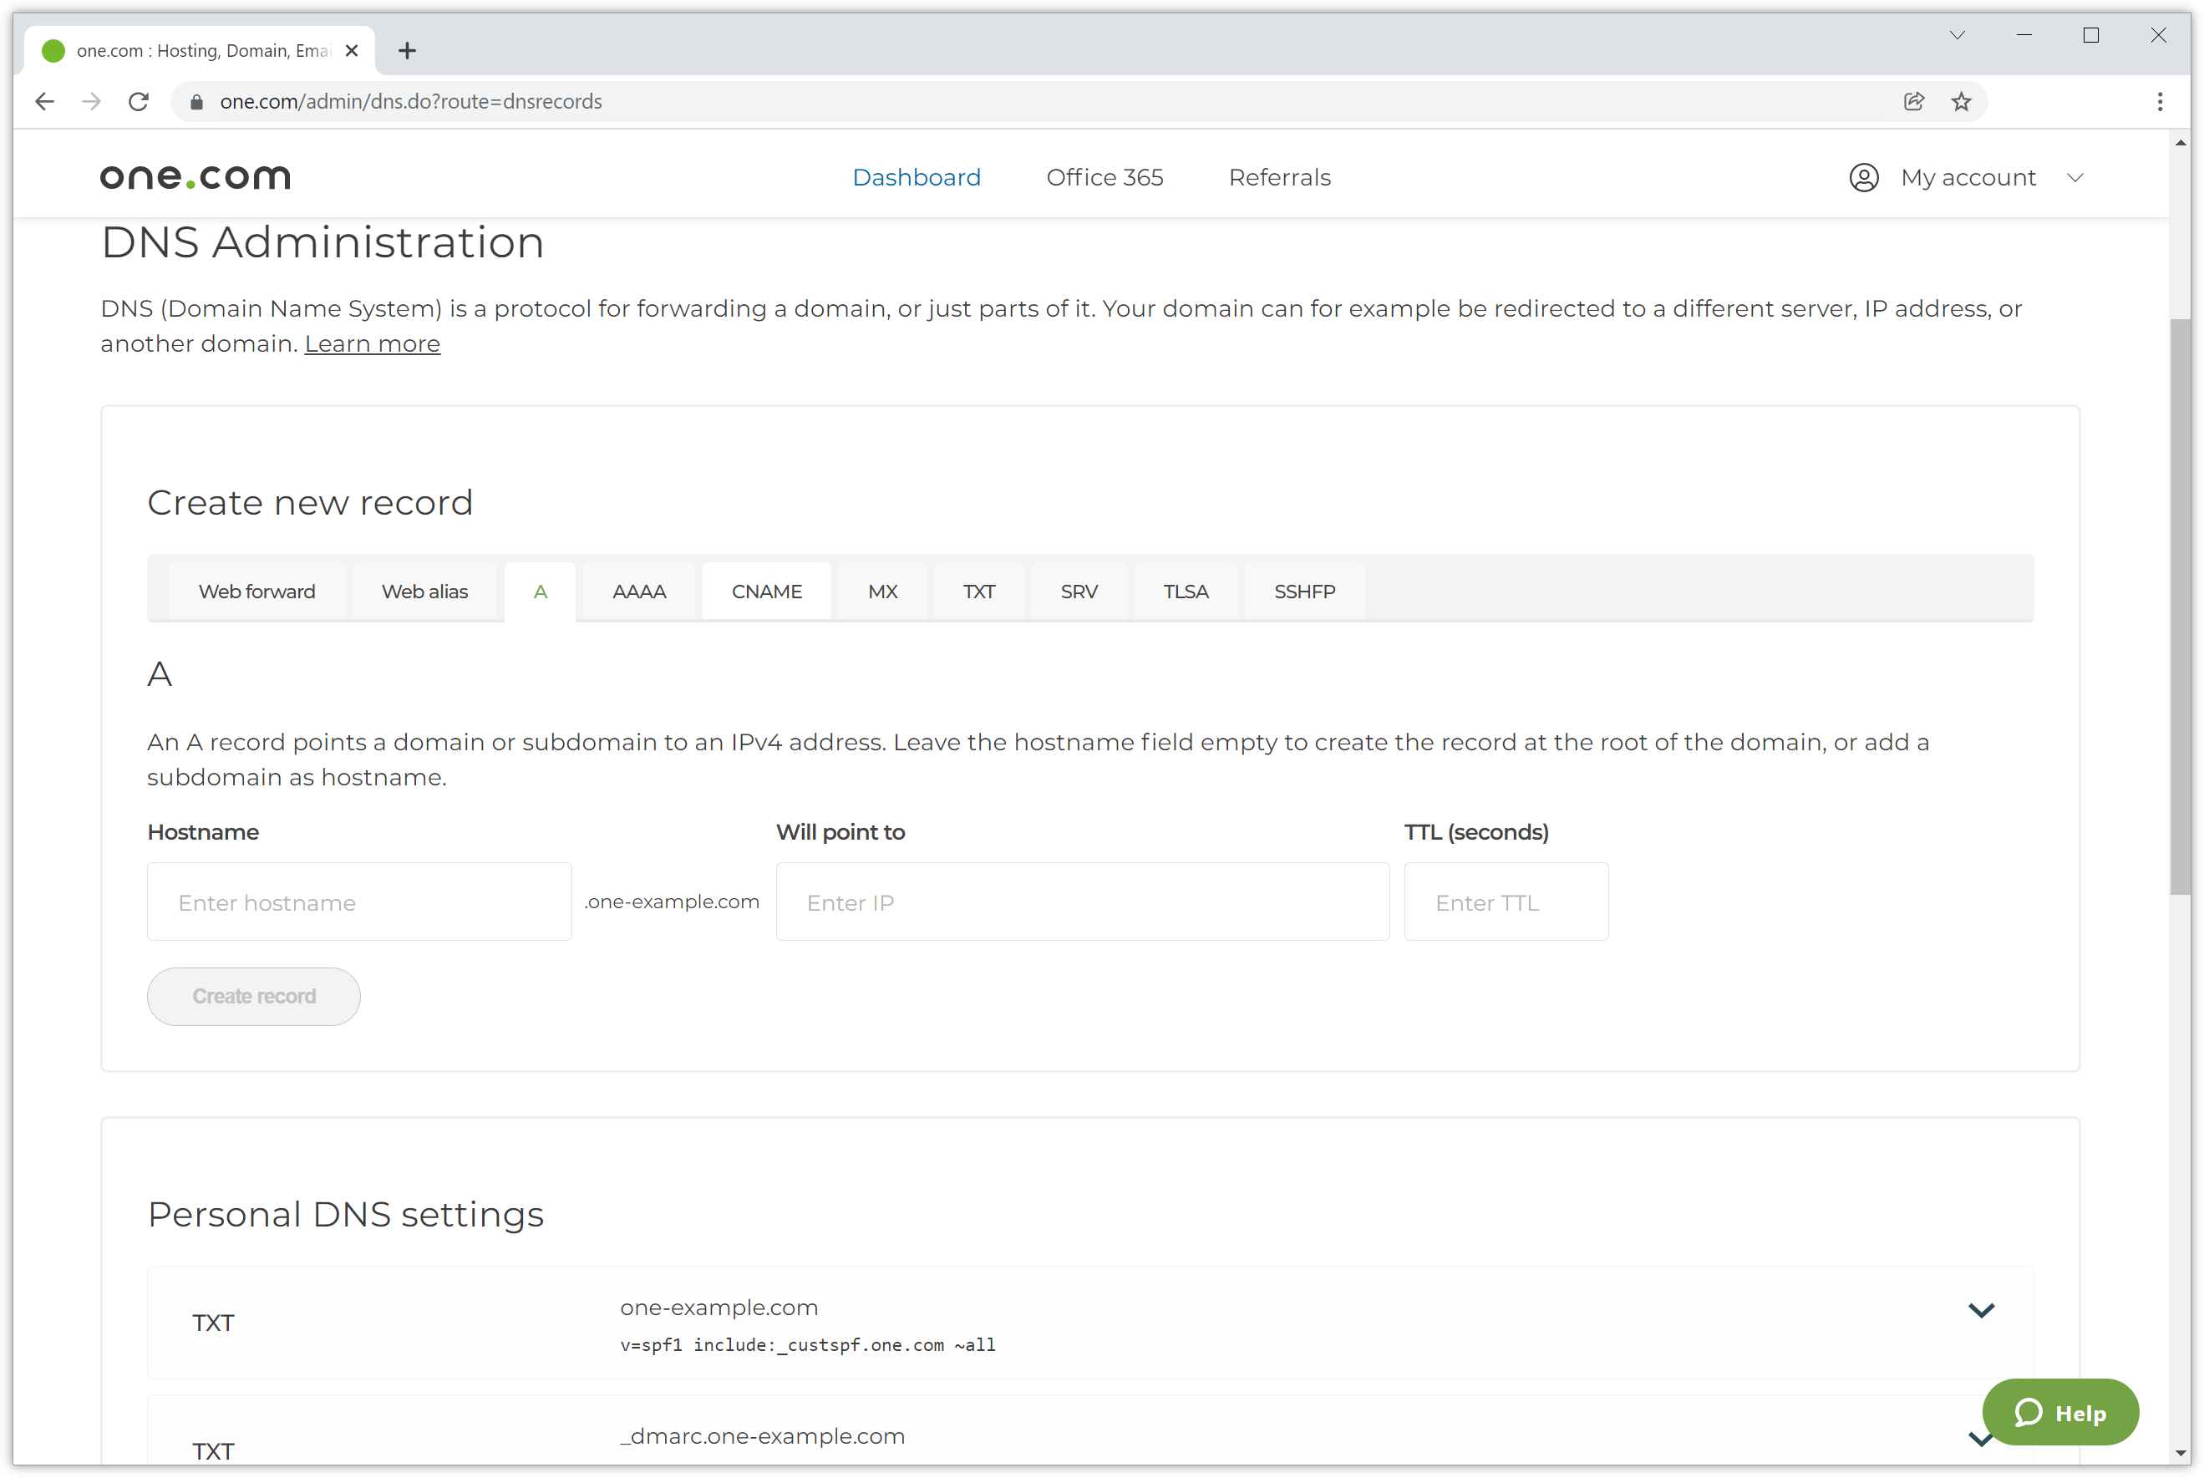
Task: Open the Web forward tab
Action: [256, 591]
